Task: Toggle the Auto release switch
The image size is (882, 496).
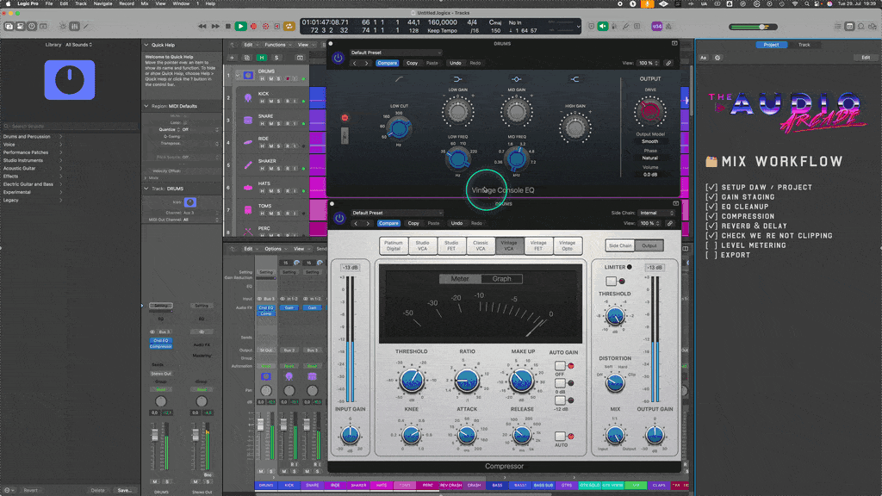Action: tap(560, 437)
